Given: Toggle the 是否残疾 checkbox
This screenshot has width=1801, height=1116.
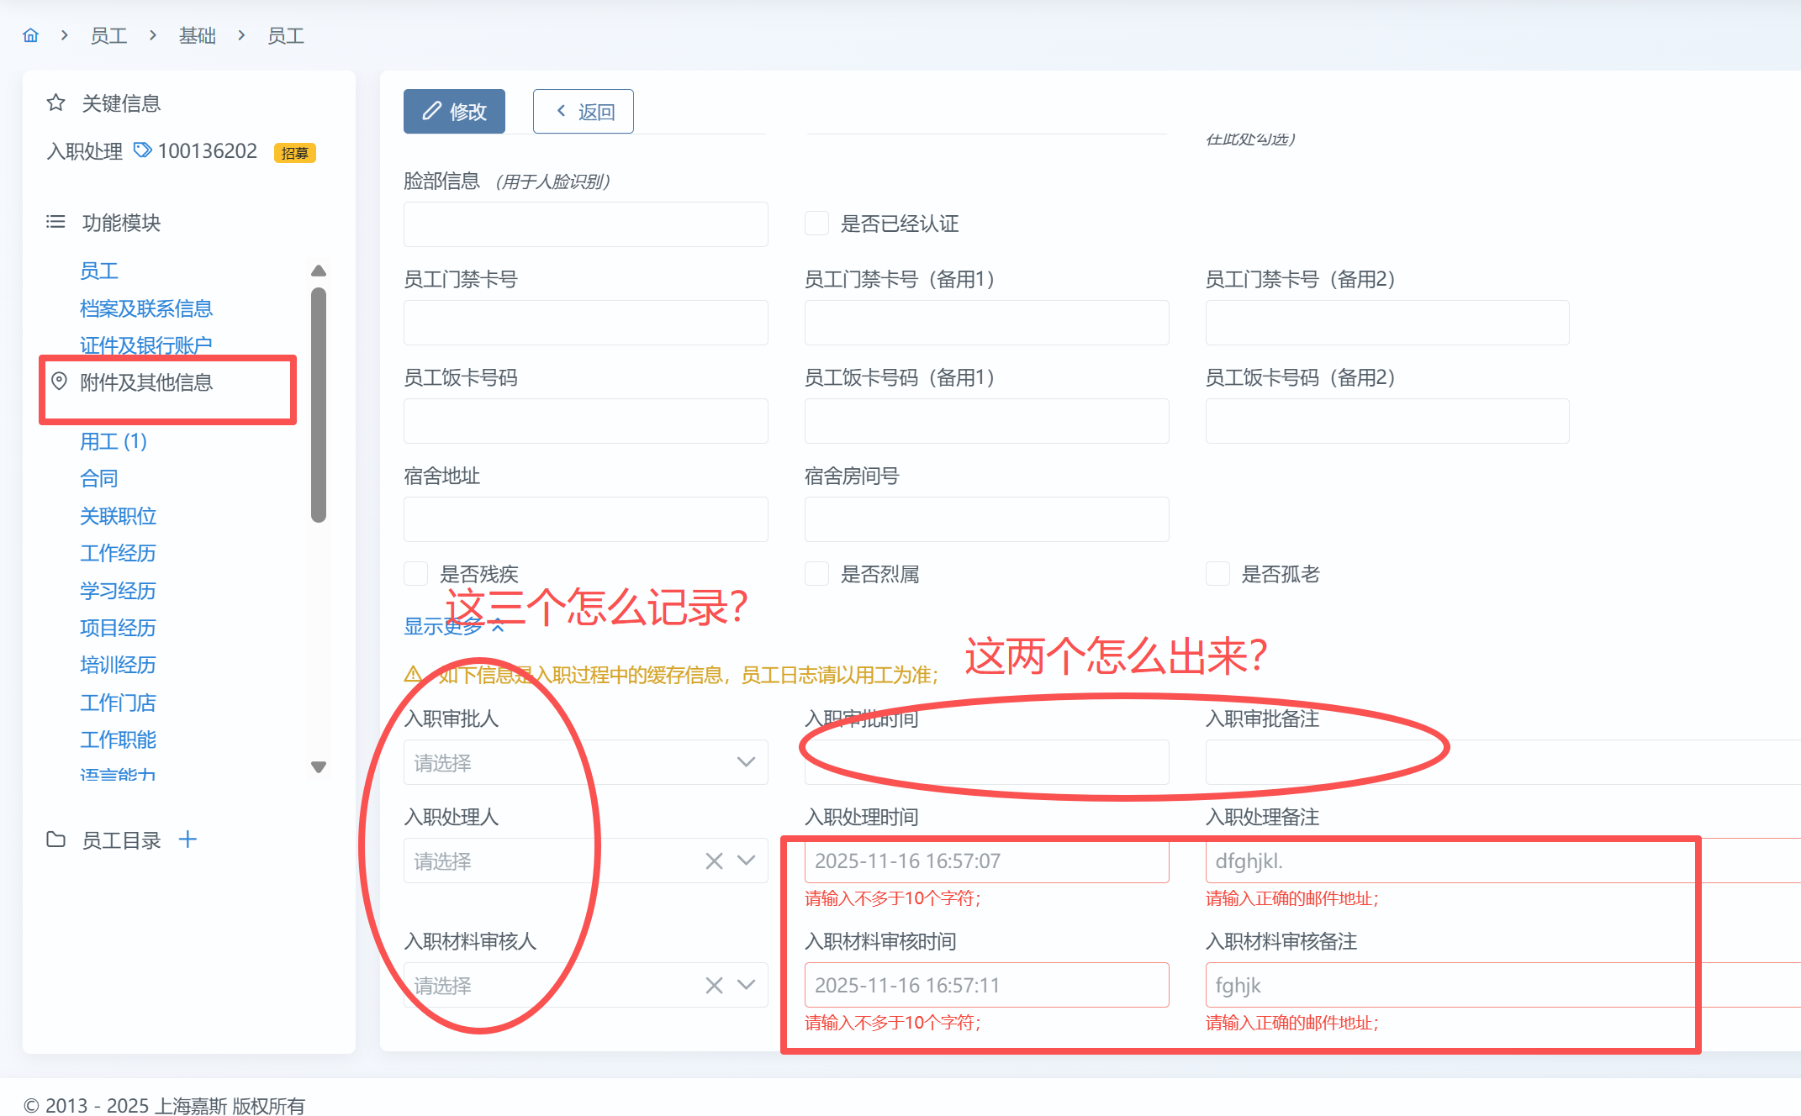Looking at the screenshot, I should coord(416,574).
